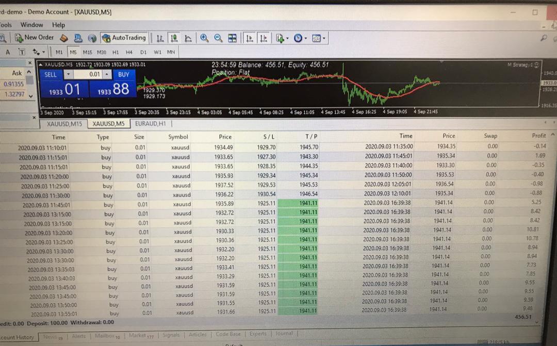Image resolution: width=557 pixels, height=346 pixels.
Task: Switch chart to candlesticks mode
Action: [x=174, y=38]
